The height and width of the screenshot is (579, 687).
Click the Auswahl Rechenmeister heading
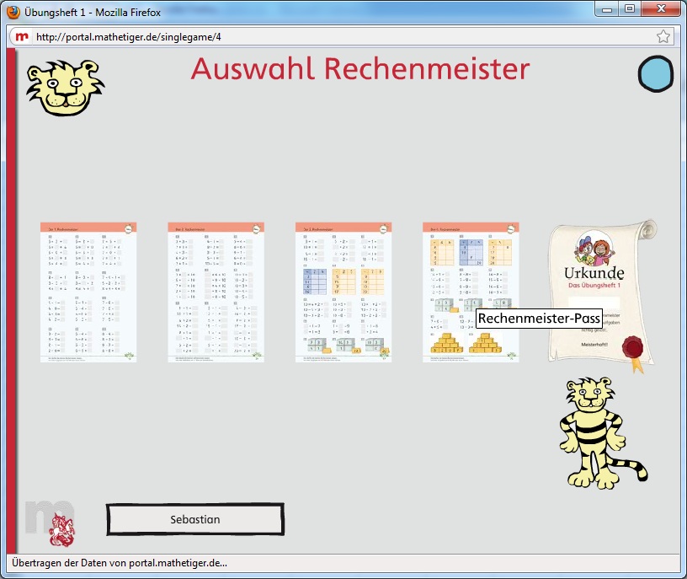click(x=360, y=69)
